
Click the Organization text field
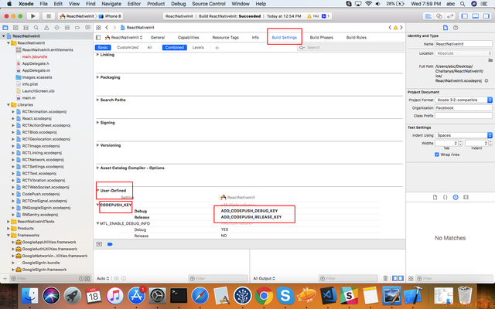463,108
